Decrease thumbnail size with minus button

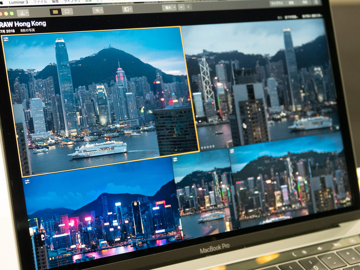181,7
